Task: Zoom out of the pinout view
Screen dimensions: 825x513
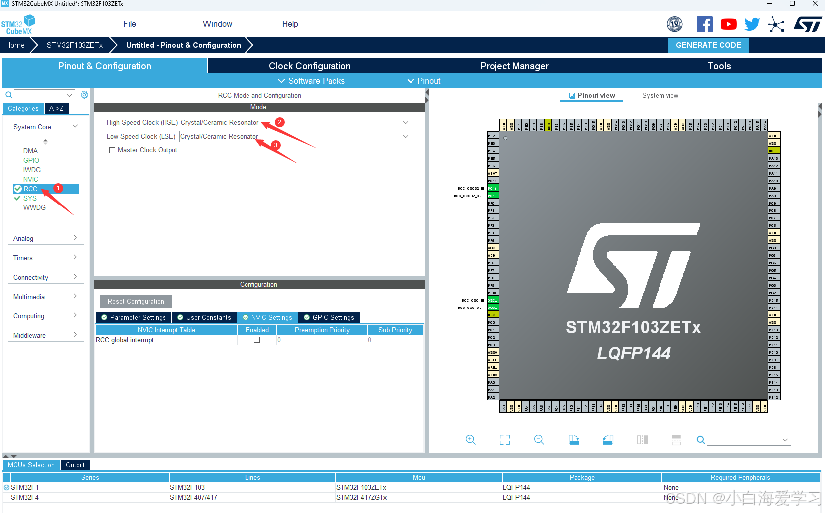Action: tap(539, 440)
